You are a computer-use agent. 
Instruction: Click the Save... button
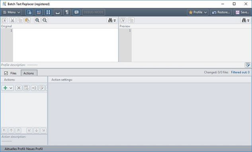click(242, 12)
